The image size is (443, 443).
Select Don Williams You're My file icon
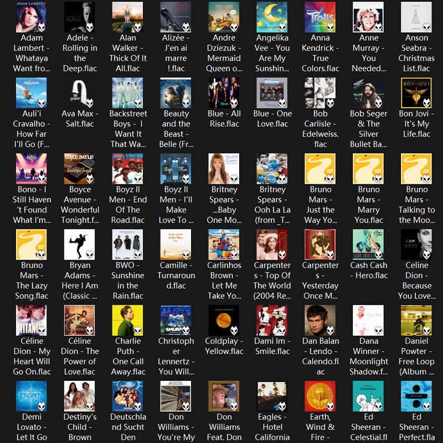pyautogui.click(x=176, y=396)
